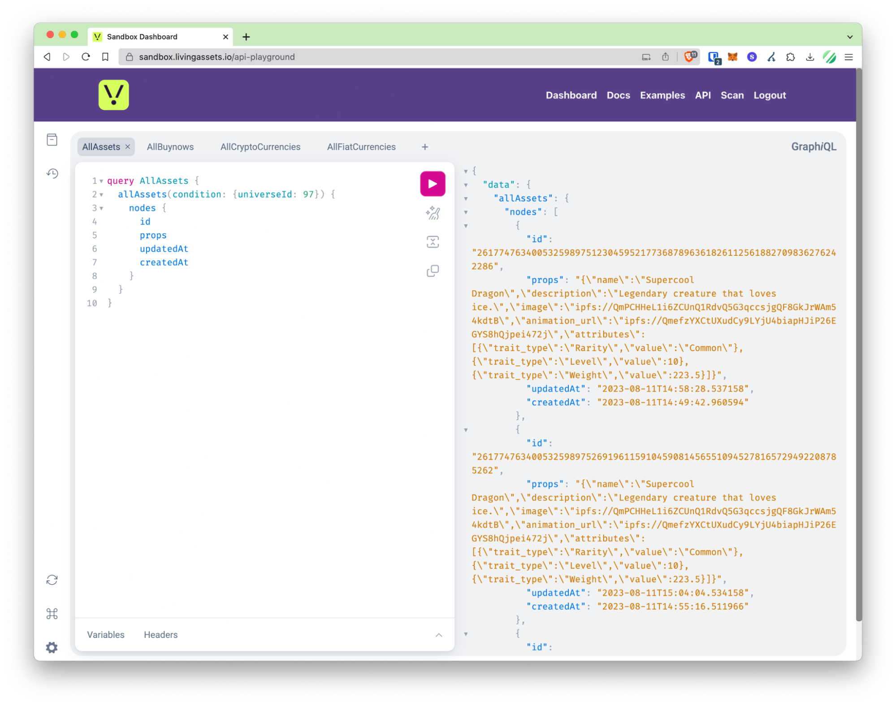Open GraphiQL settings gear
896x706 pixels.
52,647
